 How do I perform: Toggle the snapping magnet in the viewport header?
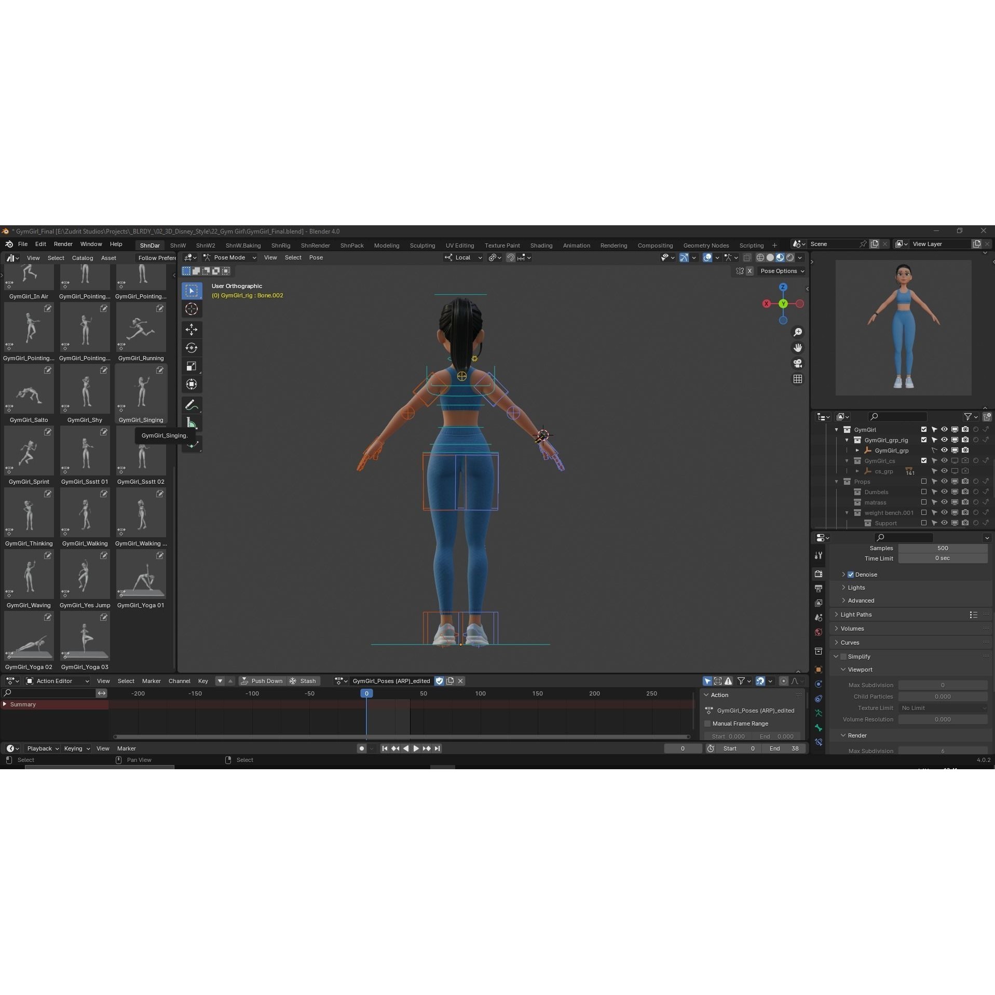point(511,257)
